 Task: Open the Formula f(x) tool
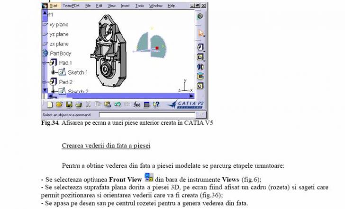[x=137, y=104]
